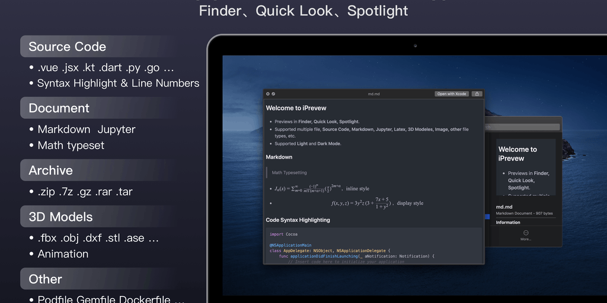The height and width of the screenshot is (303, 607).
Task: Click the 'Markdown Document - 907 bytes' text
Action: (524, 213)
